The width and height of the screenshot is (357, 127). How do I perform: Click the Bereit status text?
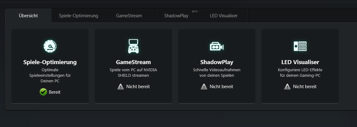tap(55, 92)
